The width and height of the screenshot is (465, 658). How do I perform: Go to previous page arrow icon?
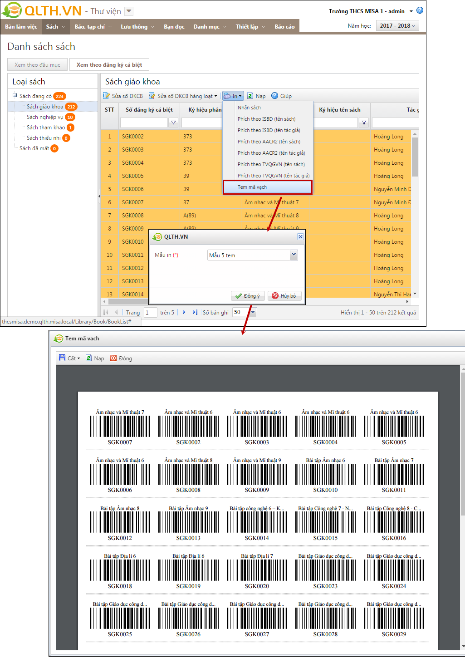pyautogui.click(x=117, y=312)
